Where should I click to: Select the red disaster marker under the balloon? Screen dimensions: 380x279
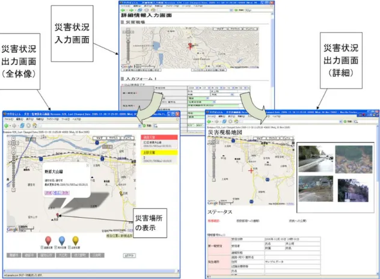58,215
